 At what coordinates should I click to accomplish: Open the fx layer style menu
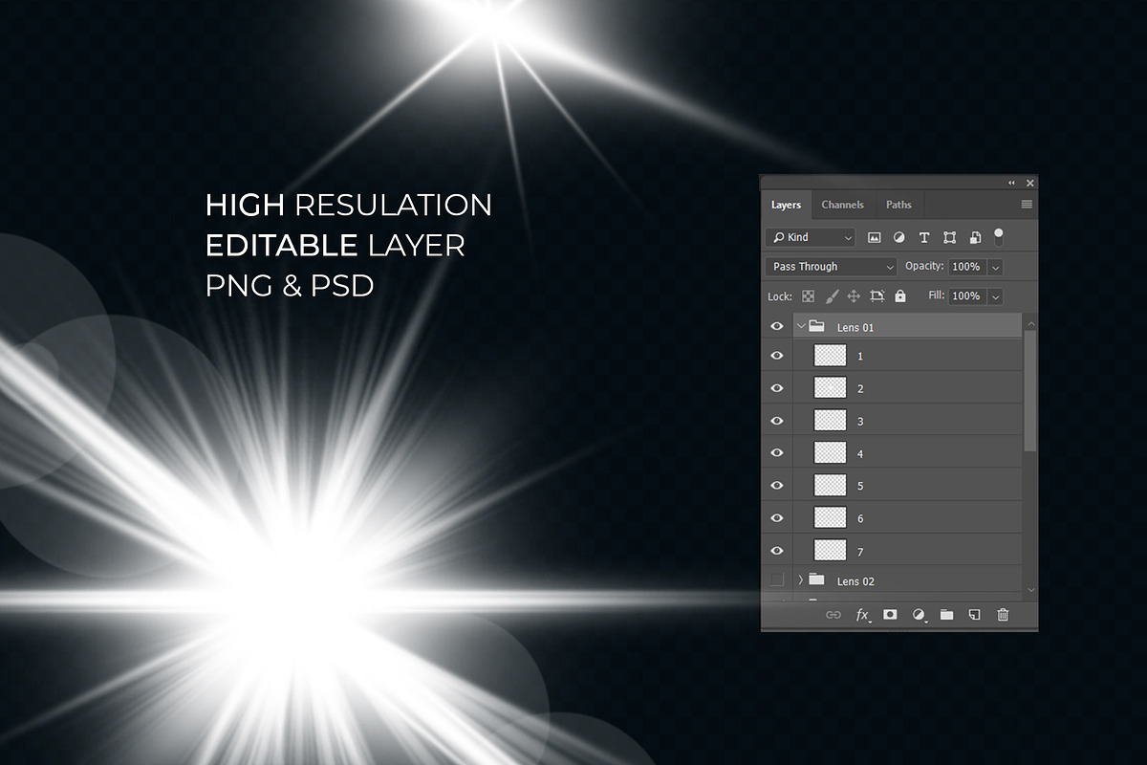point(862,615)
